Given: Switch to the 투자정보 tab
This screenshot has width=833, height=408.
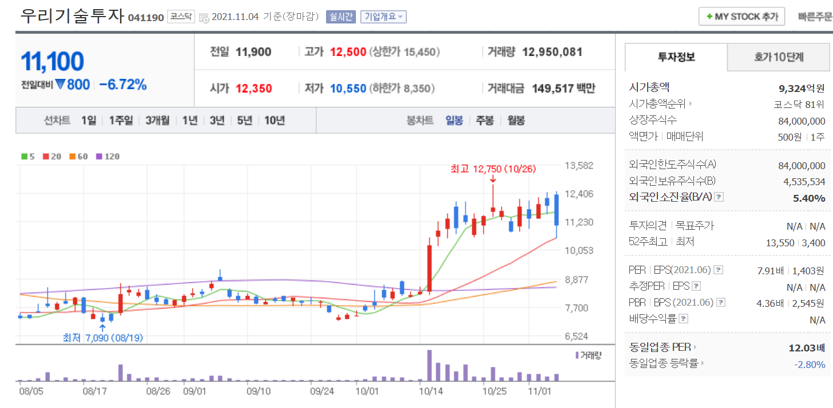Looking at the screenshot, I should 676,57.
